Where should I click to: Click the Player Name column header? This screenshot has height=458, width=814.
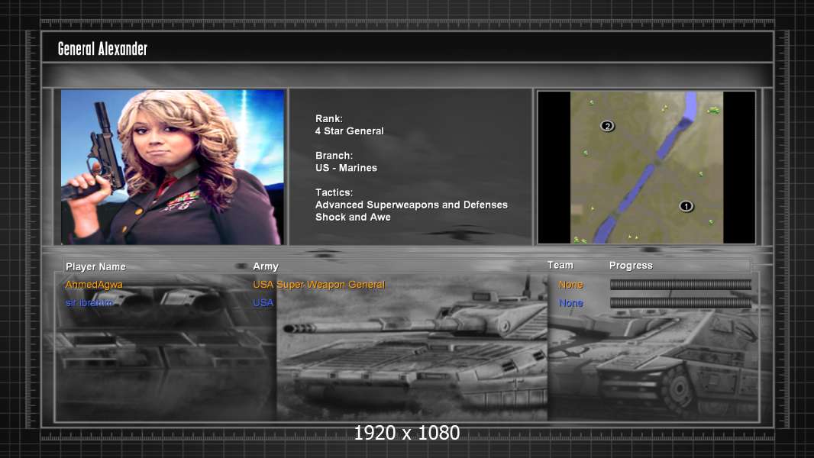point(95,266)
